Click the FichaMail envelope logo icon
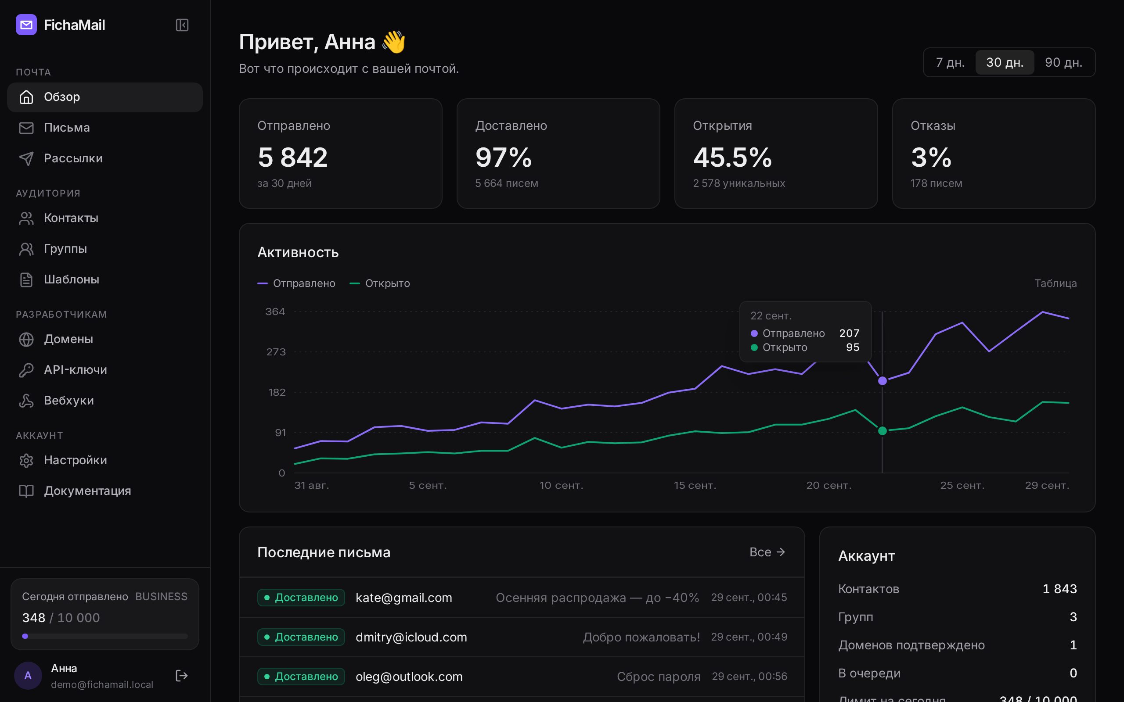Image resolution: width=1124 pixels, height=702 pixels. click(x=26, y=25)
